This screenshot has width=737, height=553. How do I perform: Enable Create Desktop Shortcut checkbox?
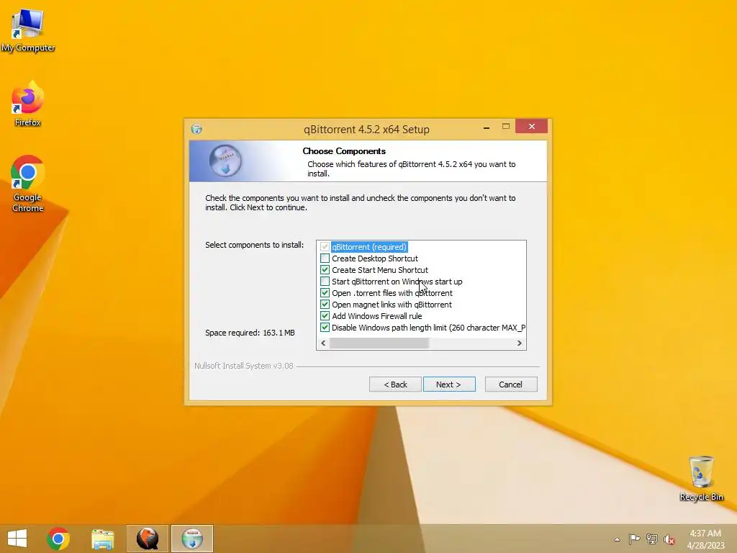click(x=325, y=258)
